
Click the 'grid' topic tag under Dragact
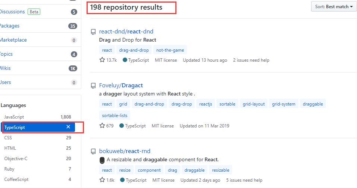pyautogui.click(x=123, y=104)
